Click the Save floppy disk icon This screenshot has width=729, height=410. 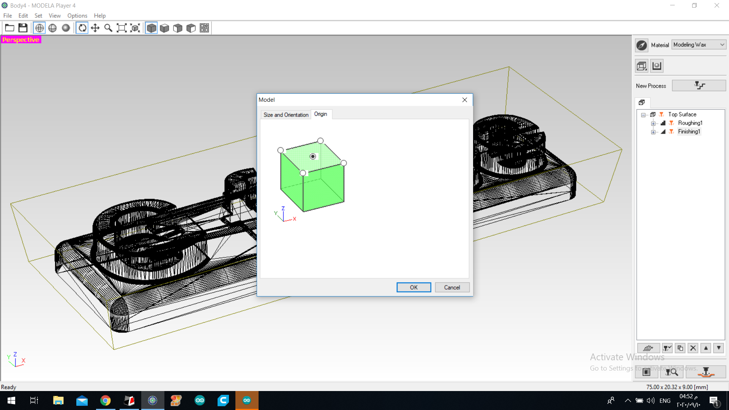click(23, 28)
